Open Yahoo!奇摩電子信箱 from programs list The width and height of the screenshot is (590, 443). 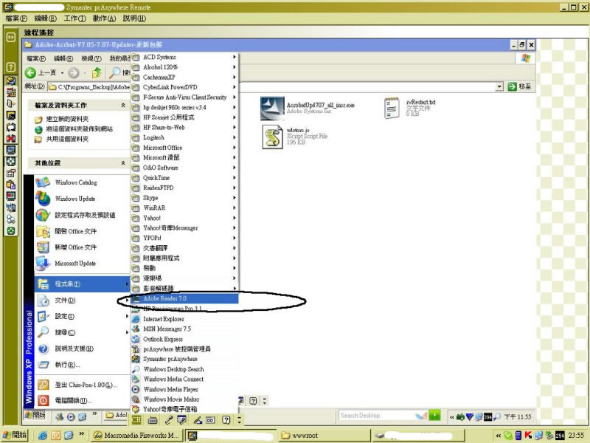point(170,409)
